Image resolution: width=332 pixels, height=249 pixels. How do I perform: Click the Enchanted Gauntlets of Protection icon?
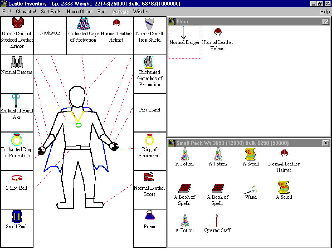149,62
